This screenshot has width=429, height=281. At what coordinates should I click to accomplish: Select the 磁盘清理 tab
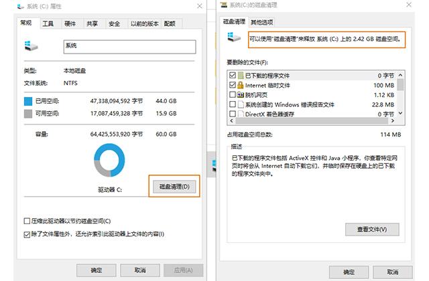pos(234,21)
